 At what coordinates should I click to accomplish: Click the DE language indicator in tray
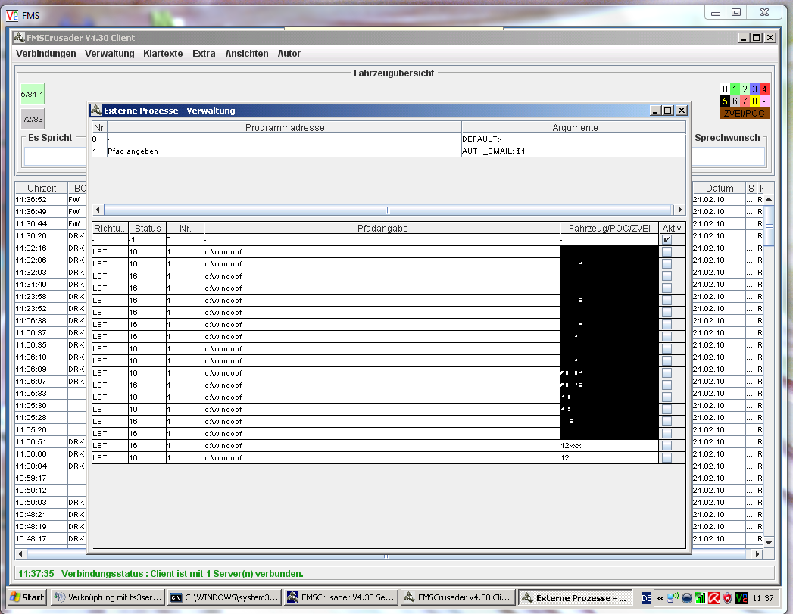point(645,597)
